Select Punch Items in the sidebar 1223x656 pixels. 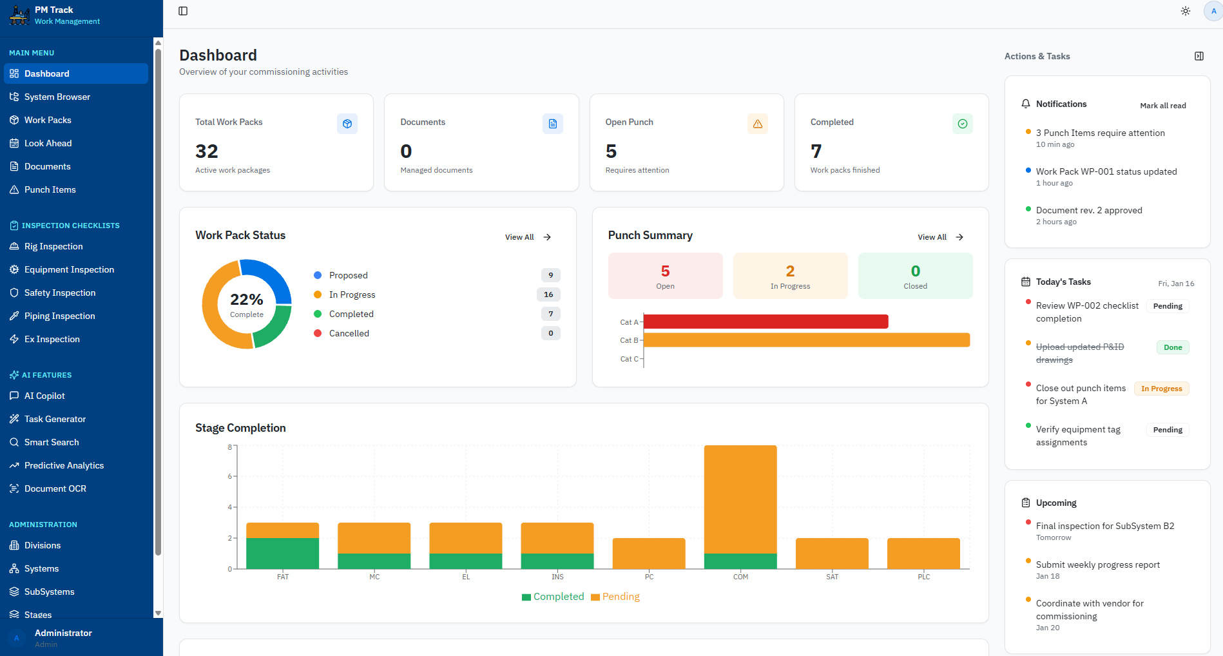coord(76,189)
